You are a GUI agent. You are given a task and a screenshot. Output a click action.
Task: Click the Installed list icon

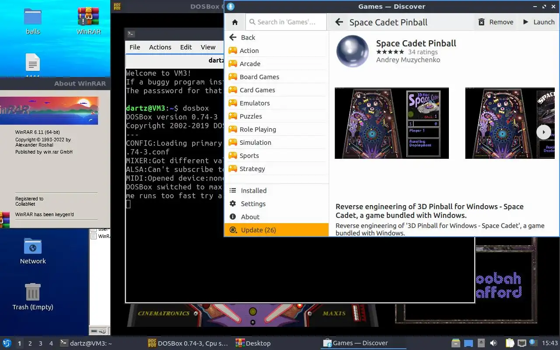point(233,191)
